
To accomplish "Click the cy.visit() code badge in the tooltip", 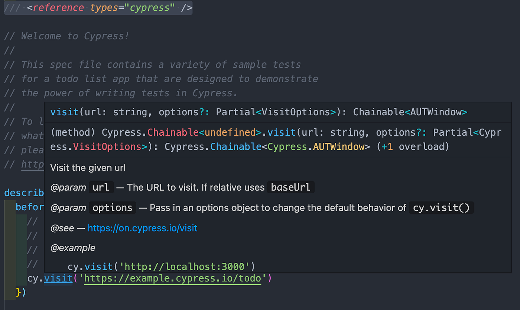I will pos(441,208).
